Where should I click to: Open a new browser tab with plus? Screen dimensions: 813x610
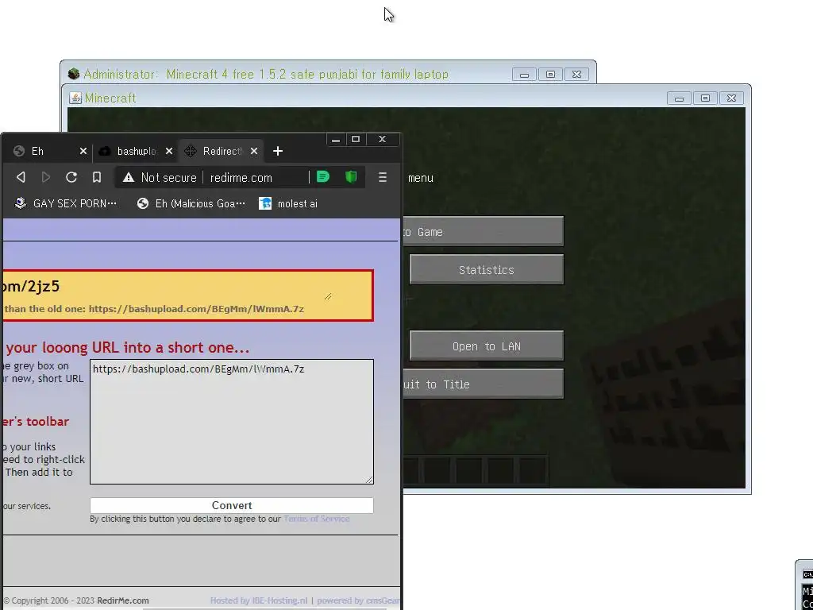[x=277, y=151]
